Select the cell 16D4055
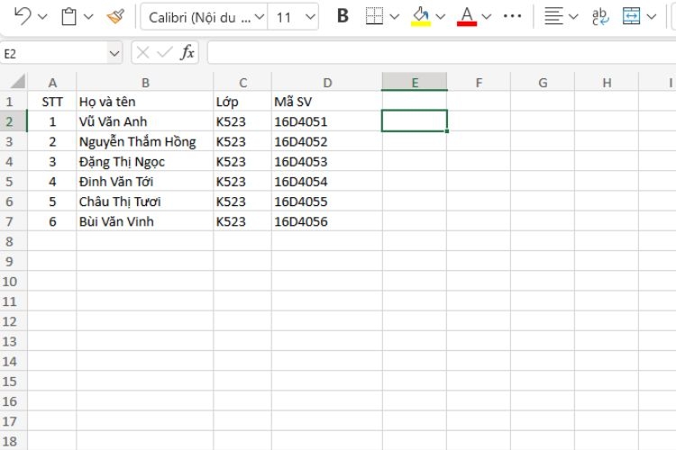Screen dimensions: 676x450 tap(327, 201)
